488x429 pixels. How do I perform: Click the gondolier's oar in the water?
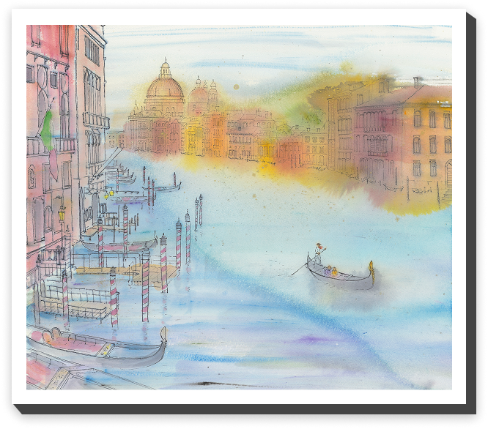[300, 268]
